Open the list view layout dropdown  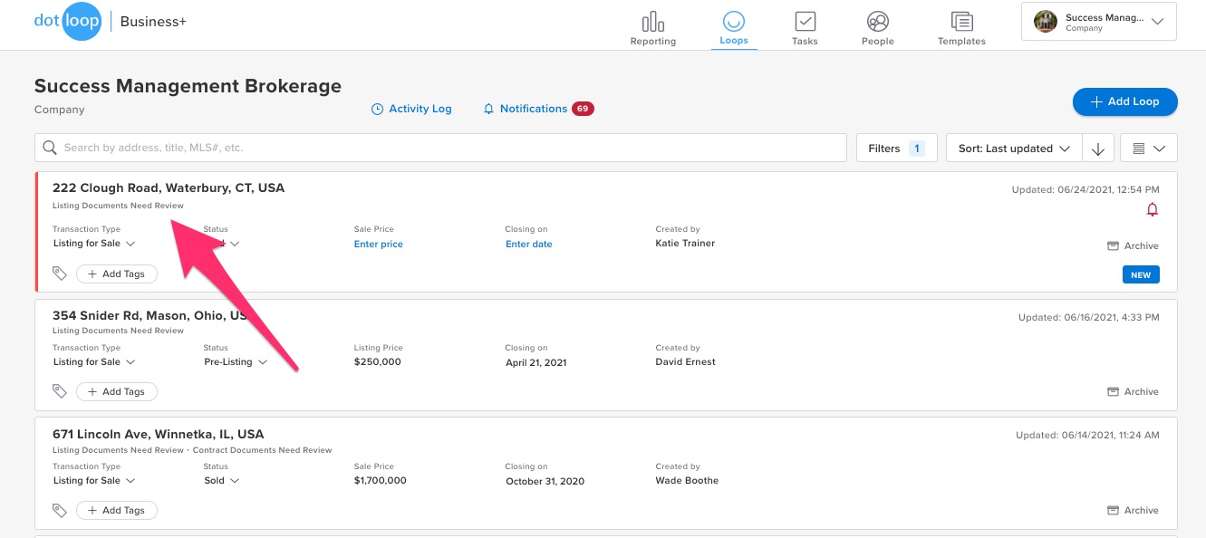pos(1148,149)
